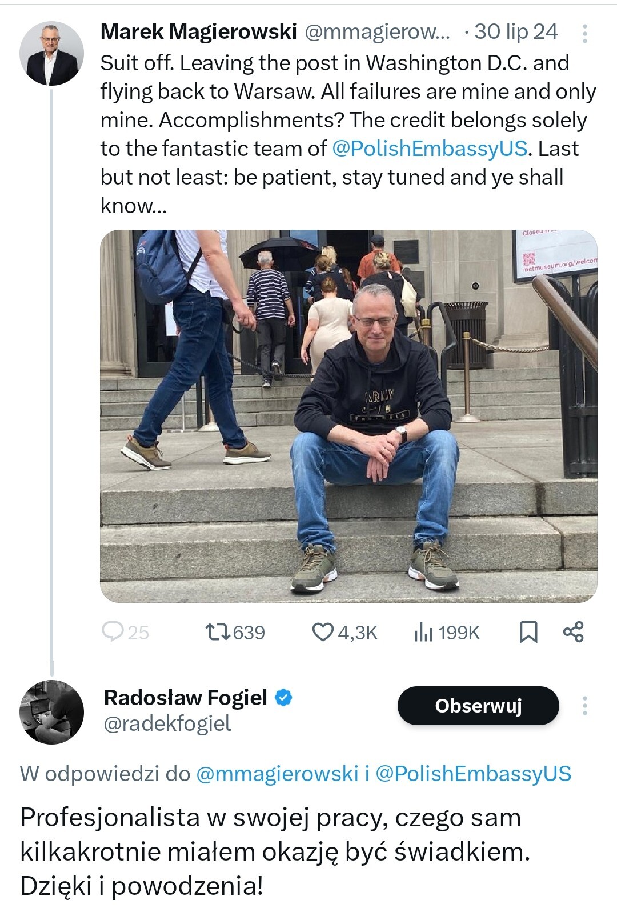Bookmark Marek Magierowski's tweet
617x912 pixels.
click(x=528, y=632)
